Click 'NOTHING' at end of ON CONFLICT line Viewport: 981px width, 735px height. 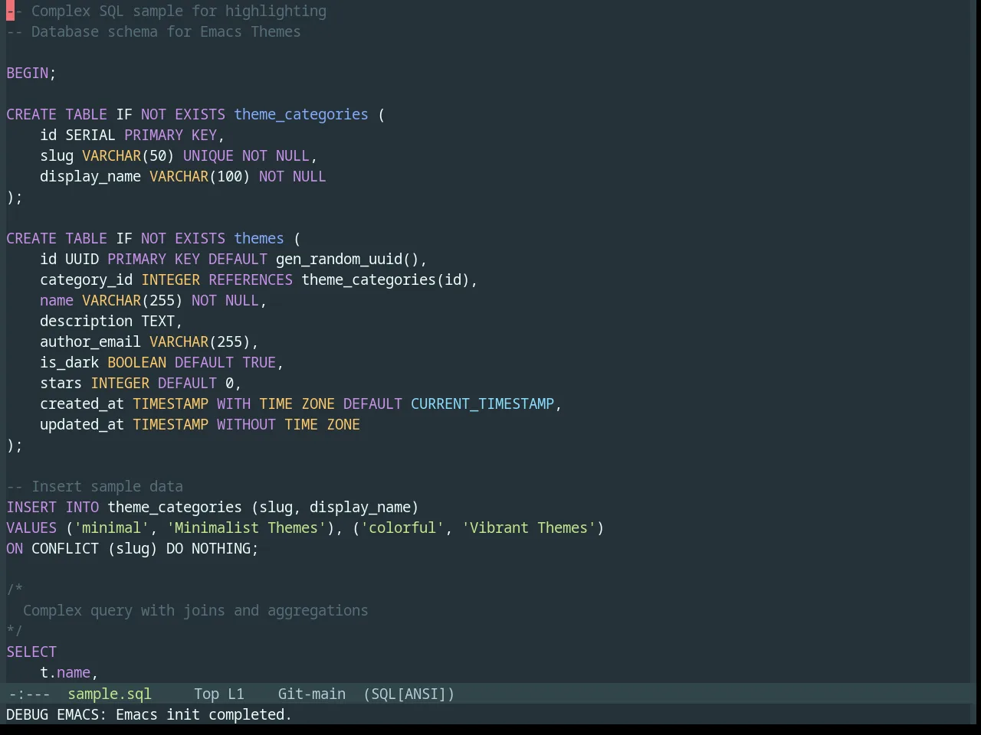221,548
